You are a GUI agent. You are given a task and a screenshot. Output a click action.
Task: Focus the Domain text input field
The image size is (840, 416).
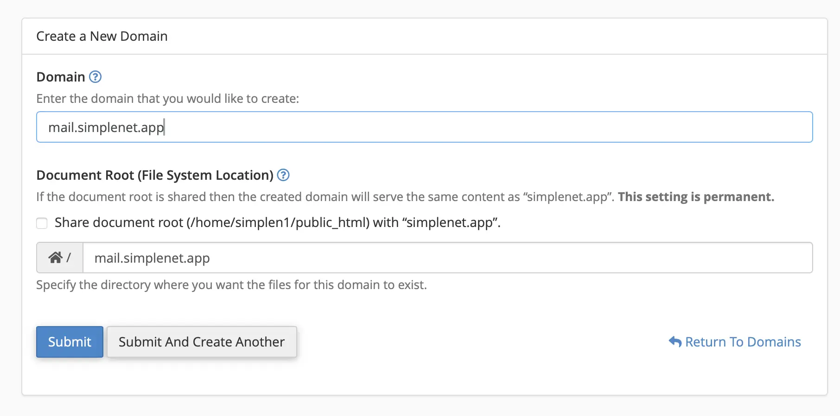[x=424, y=127]
